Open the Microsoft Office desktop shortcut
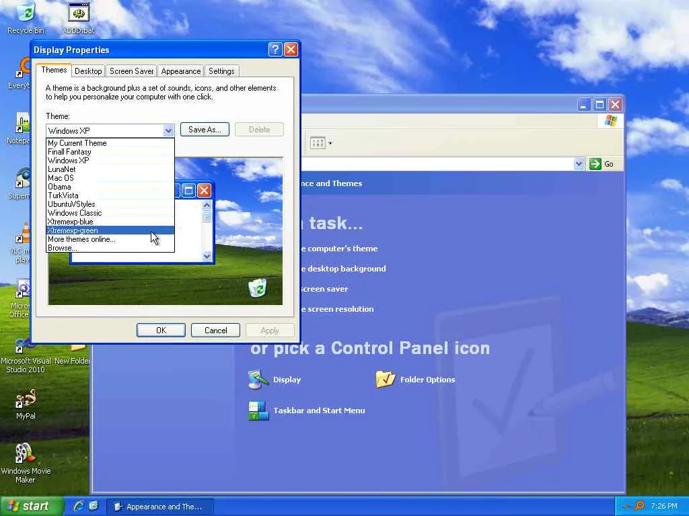The height and width of the screenshot is (516, 689). click(20, 299)
